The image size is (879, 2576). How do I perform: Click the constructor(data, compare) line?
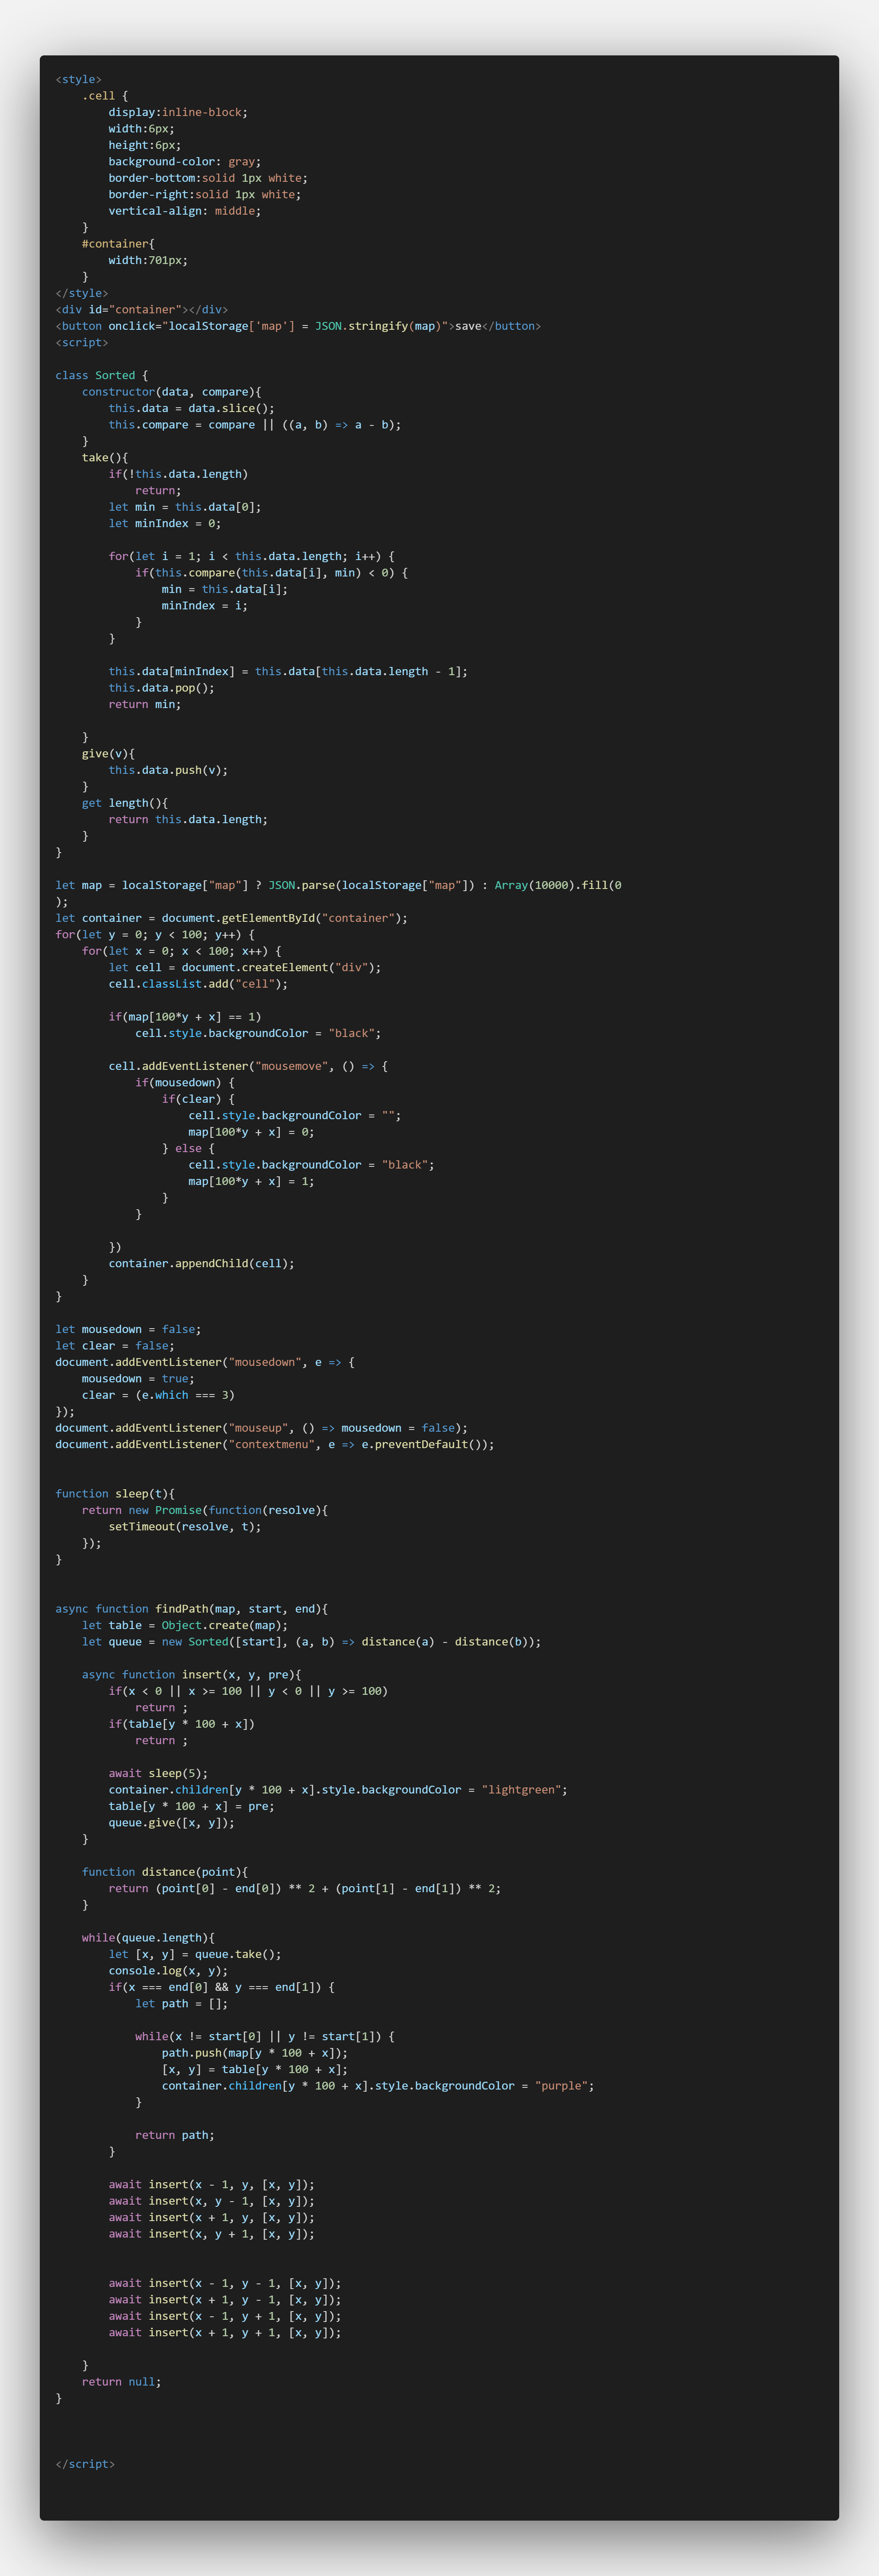pyautogui.click(x=170, y=392)
